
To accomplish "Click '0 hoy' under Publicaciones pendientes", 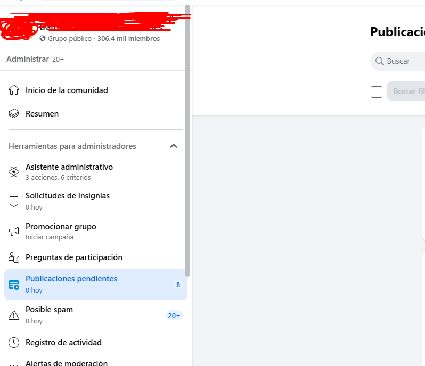I will tap(34, 290).
